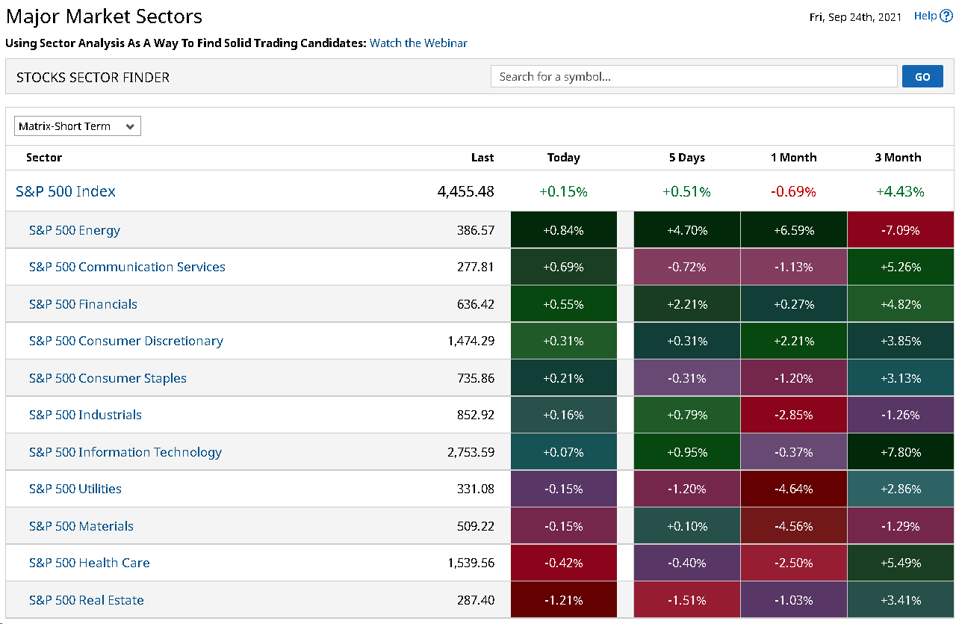Viewport: 956px width, 624px height.
Task: Click the S&P 500 Index last value 4,455.48
Action: click(x=466, y=191)
